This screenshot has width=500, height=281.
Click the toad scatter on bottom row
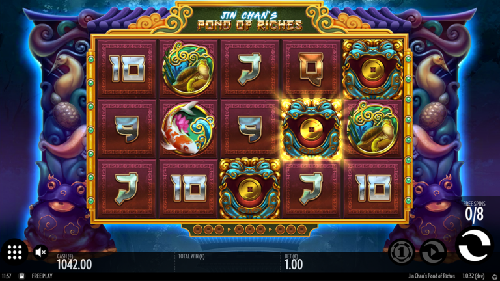pyautogui.click(x=250, y=188)
